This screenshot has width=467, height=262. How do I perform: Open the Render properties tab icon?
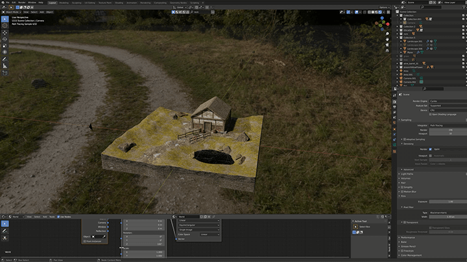[394, 102]
